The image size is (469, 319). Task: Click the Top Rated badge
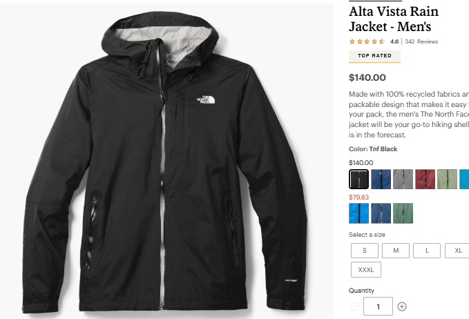[x=374, y=56]
